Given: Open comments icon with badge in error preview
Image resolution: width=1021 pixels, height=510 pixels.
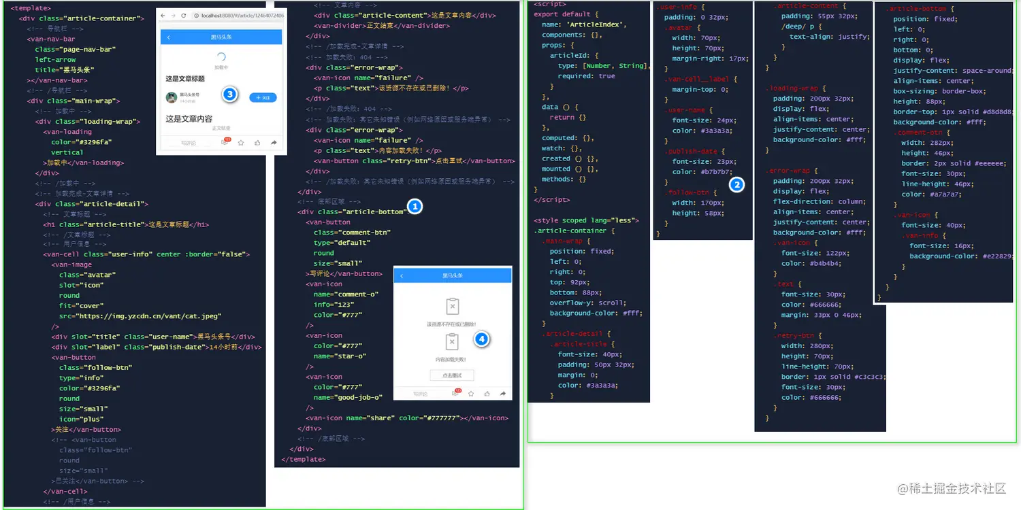Looking at the screenshot, I should 455,393.
